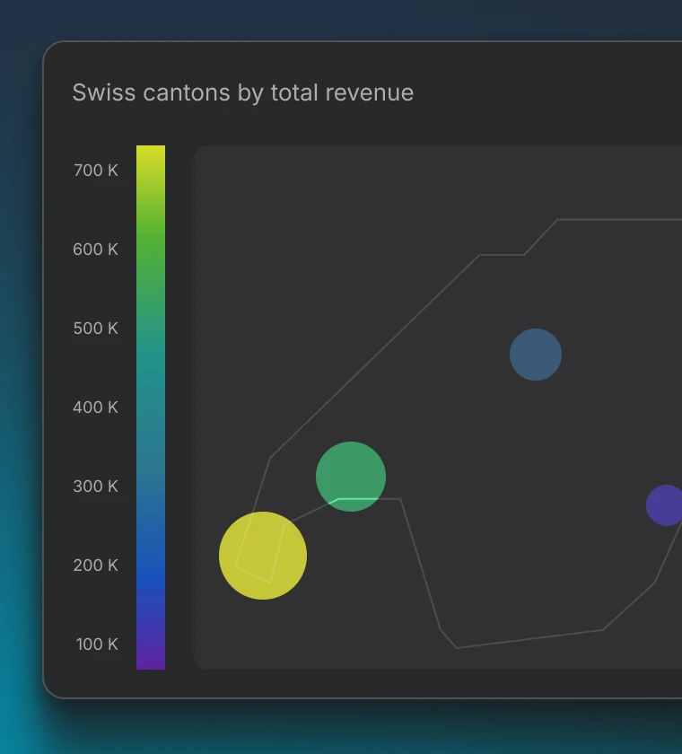Viewport: 682px width, 754px height.
Task: Click the chart title 'Swiss cantons by total revenue'
Action: coord(242,92)
